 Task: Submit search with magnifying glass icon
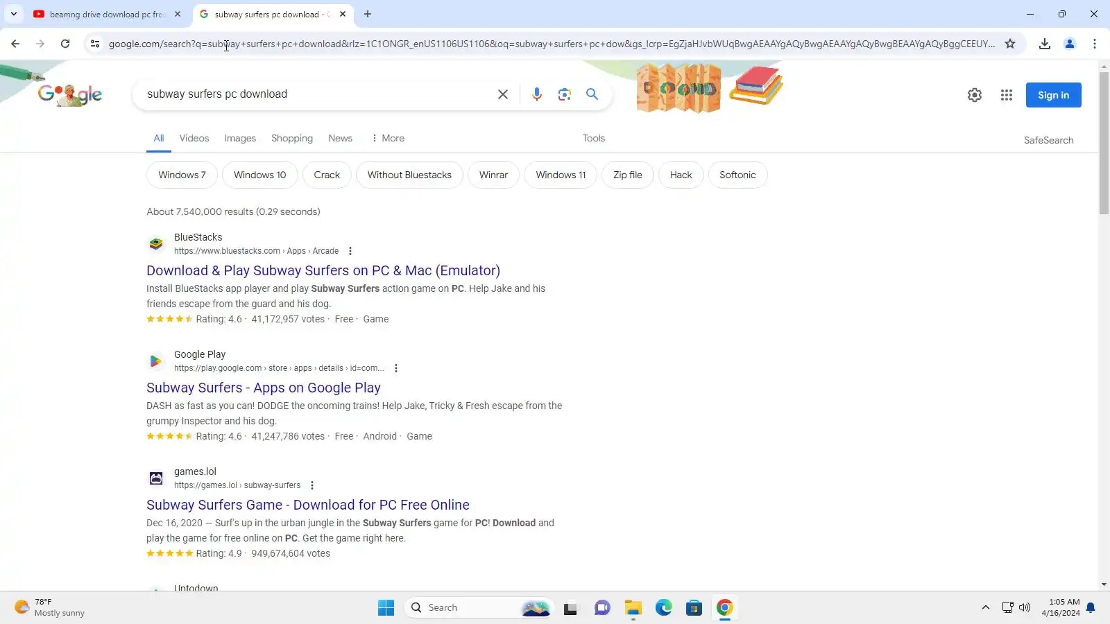tap(592, 94)
